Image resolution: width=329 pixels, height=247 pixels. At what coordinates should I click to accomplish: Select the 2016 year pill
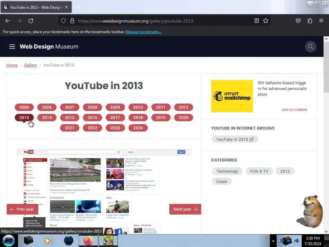(x=92, y=118)
